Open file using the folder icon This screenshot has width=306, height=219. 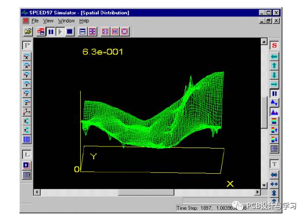click(x=28, y=31)
